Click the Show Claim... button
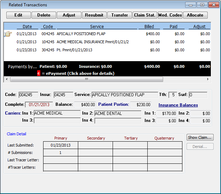221x194 pixels. (x=200, y=137)
